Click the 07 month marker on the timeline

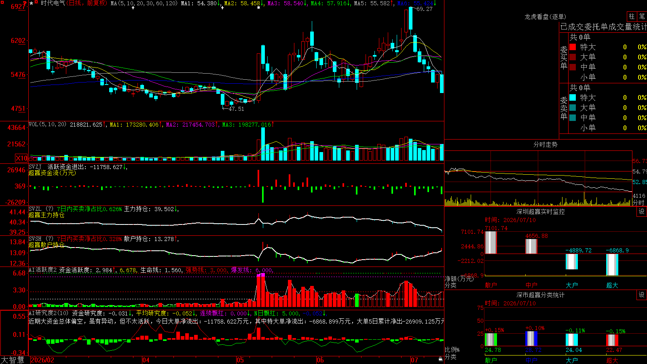click(x=414, y=360)
